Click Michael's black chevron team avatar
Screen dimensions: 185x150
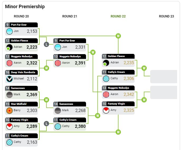tap(10, 79)
